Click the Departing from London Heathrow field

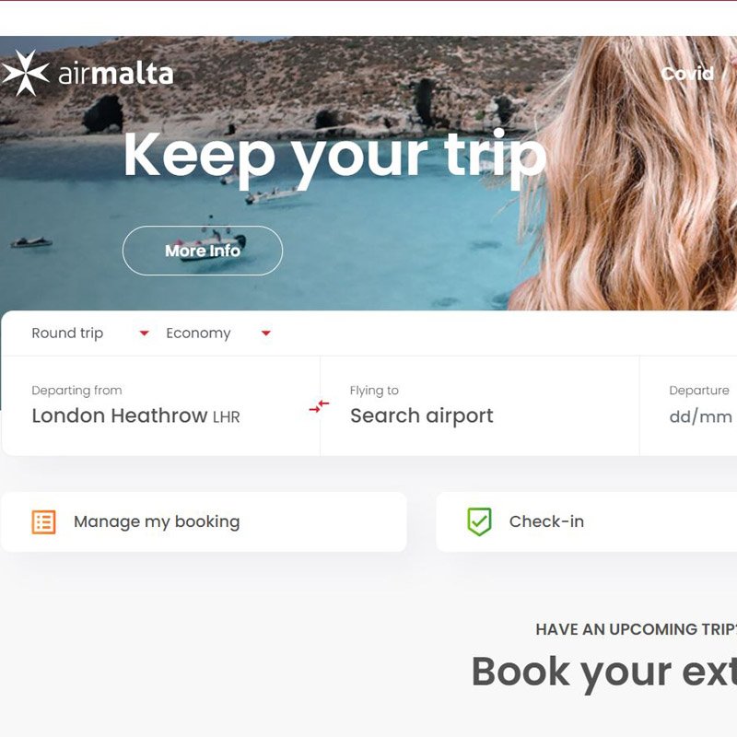[160, 406]
